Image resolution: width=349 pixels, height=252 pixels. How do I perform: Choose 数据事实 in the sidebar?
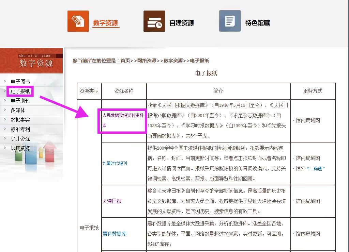[x=20, y=120]
